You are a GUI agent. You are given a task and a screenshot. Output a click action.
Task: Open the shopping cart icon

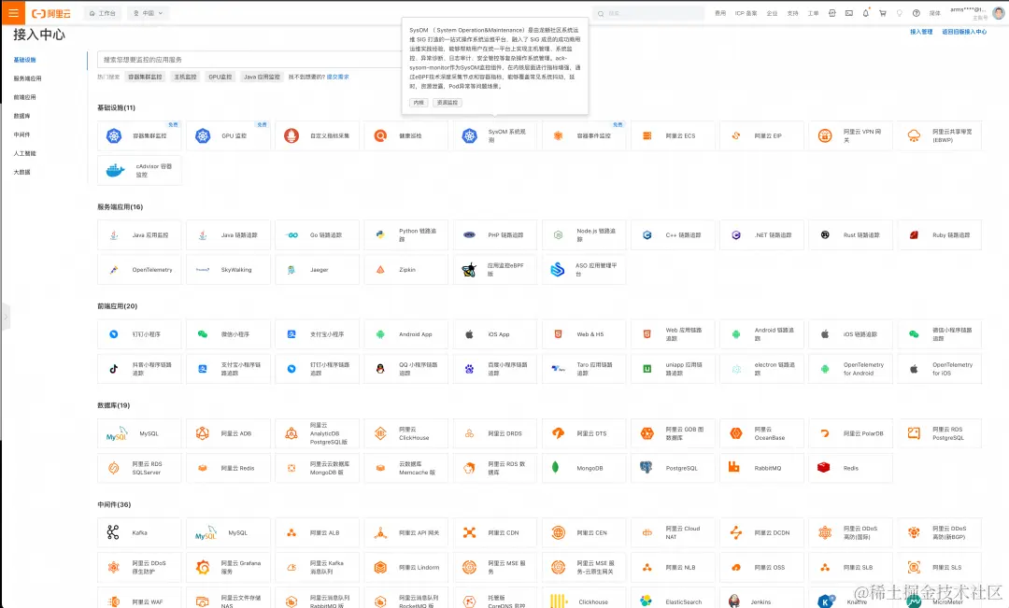click(x=882, y=13)
